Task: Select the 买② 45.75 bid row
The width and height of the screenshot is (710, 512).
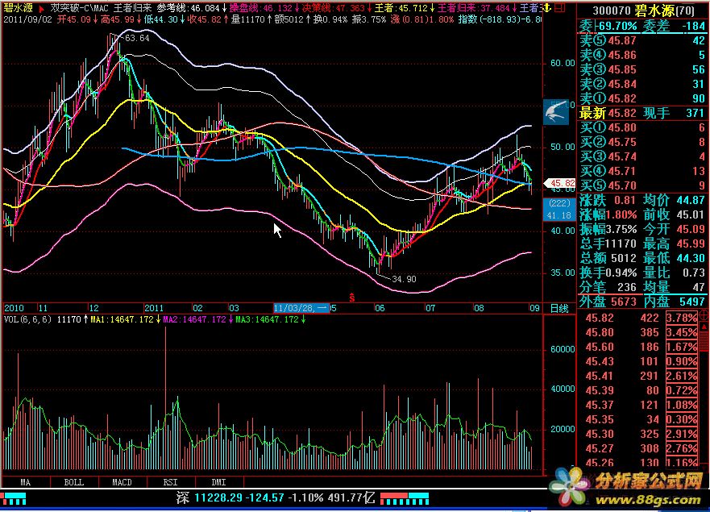Action: pos(642,142)
